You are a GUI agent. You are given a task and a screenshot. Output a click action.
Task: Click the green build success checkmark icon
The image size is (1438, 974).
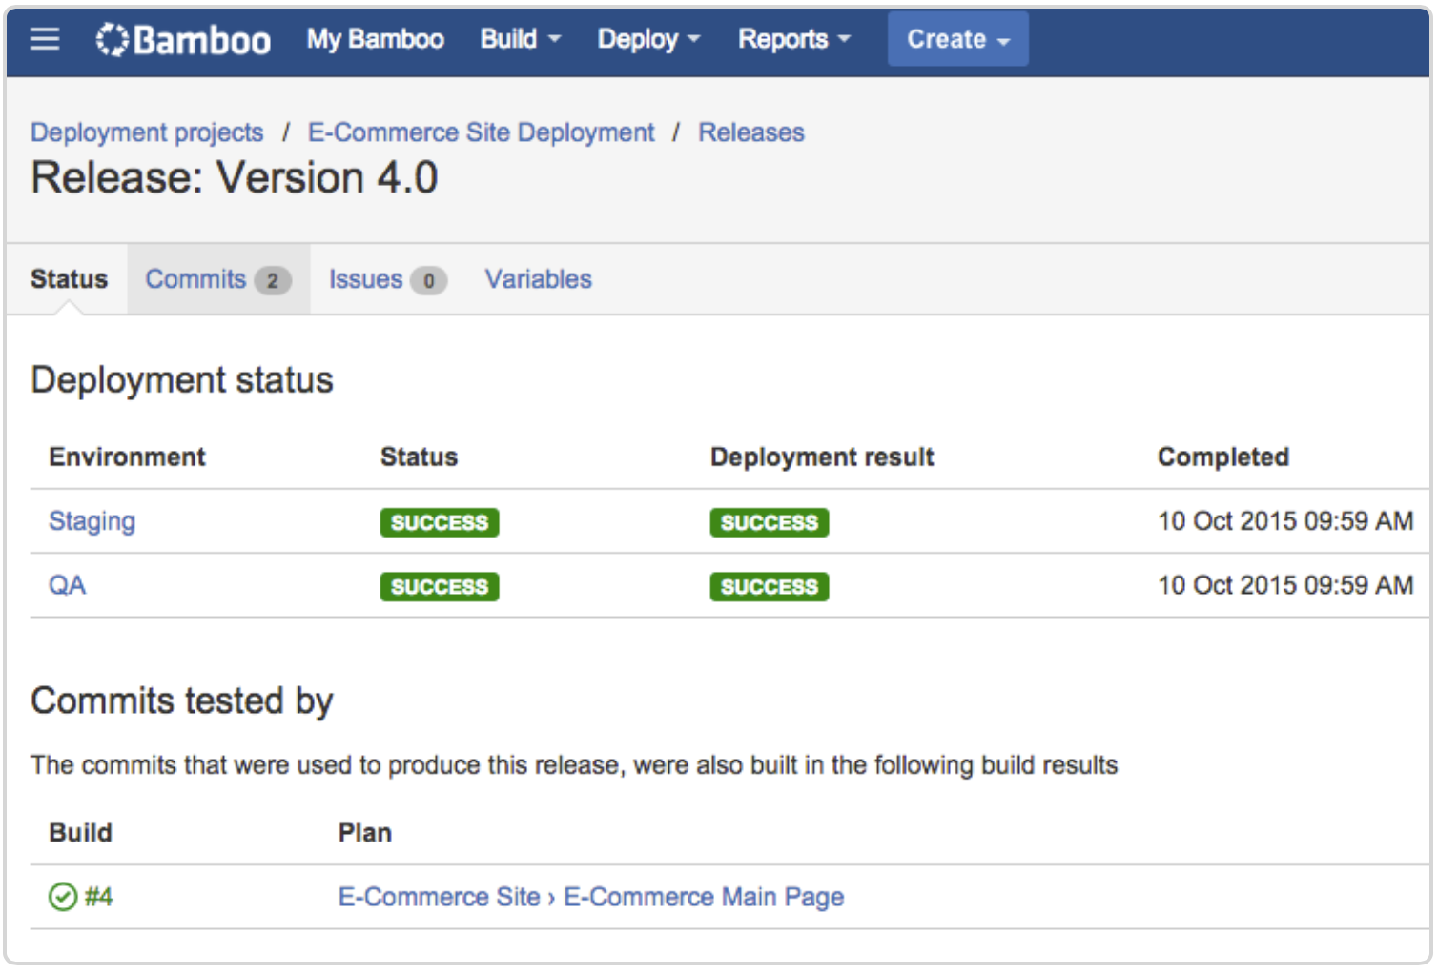[x=63, y=897]
